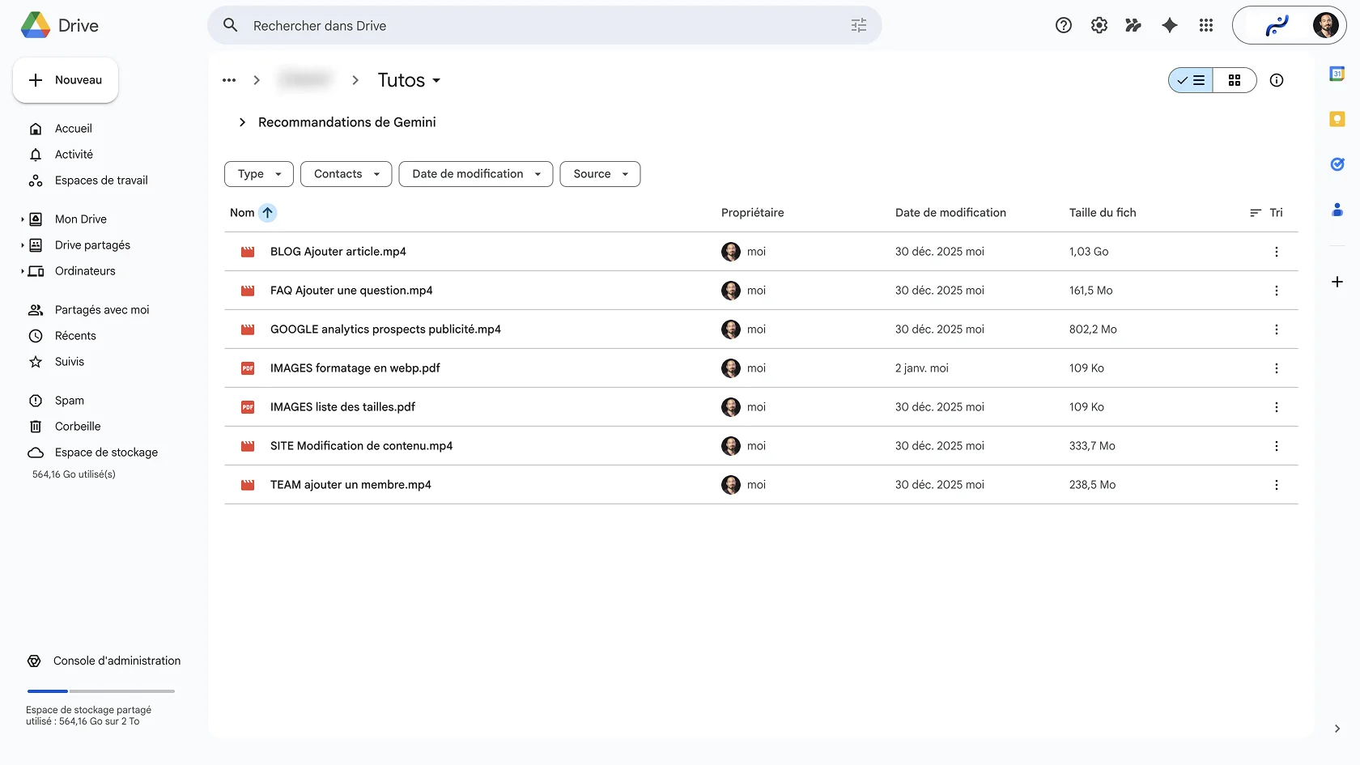Open advanced search filter options icon

(859, 25)
